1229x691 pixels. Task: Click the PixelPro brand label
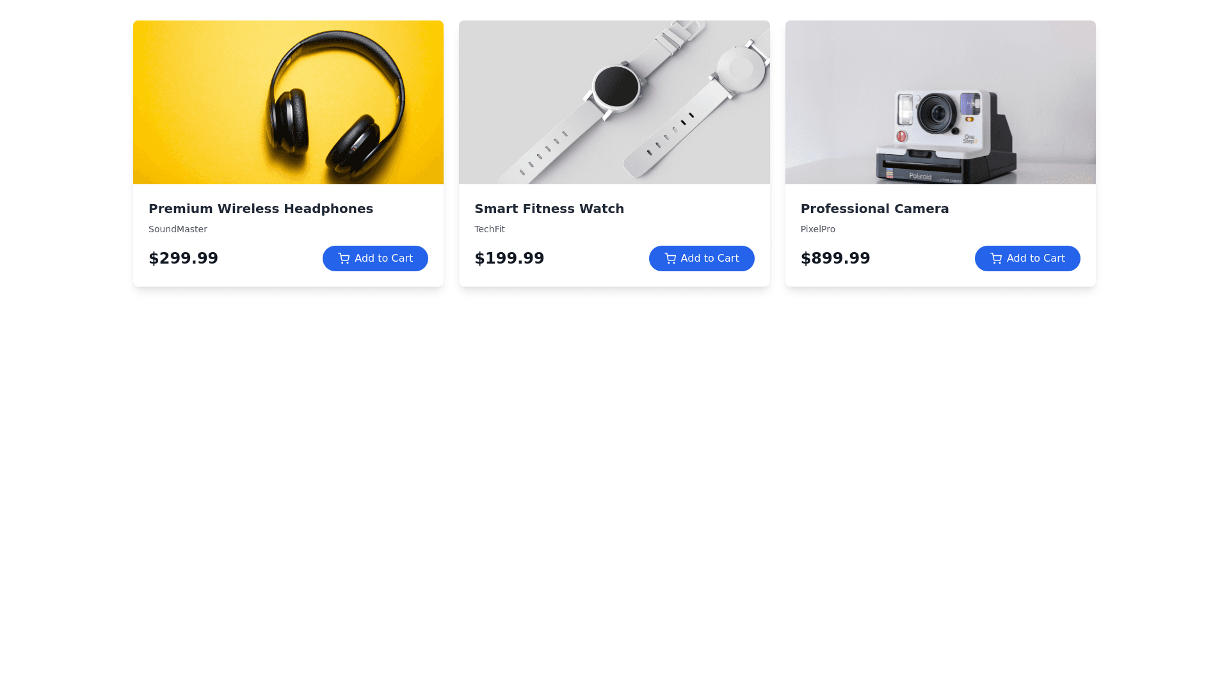point(818,229)
